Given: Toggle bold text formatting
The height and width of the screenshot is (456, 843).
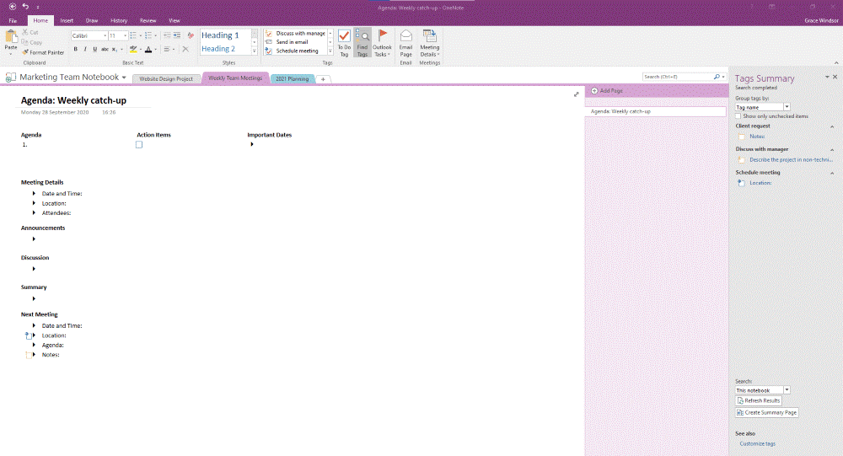Looking at the screenshot, I should [x=75, y=50].
